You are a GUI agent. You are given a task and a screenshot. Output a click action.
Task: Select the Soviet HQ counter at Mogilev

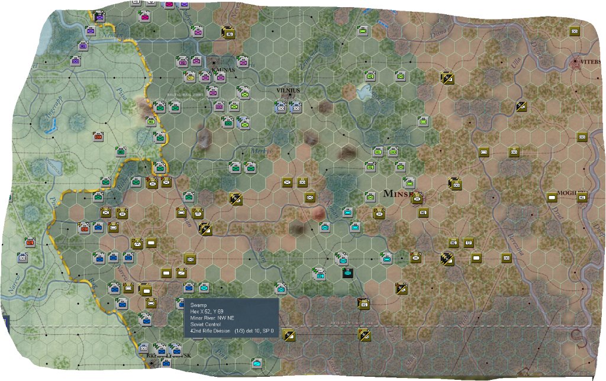582,198
